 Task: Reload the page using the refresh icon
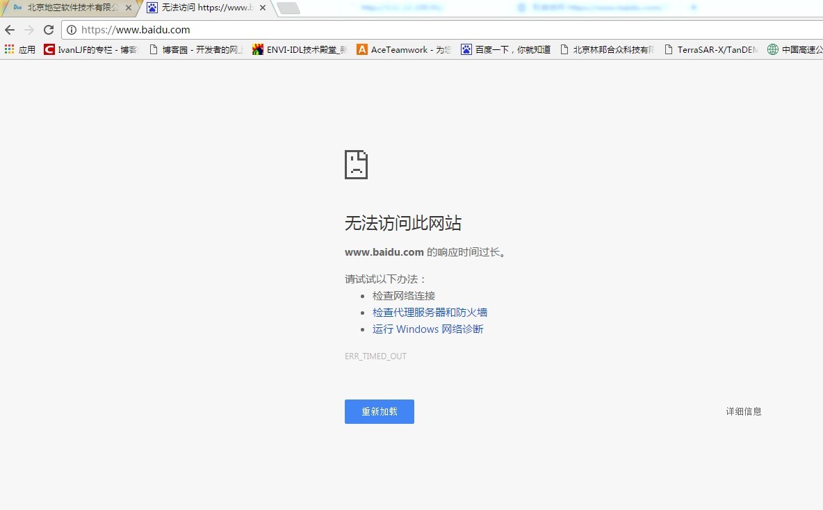pyautogui.click(x=49, y=30)
